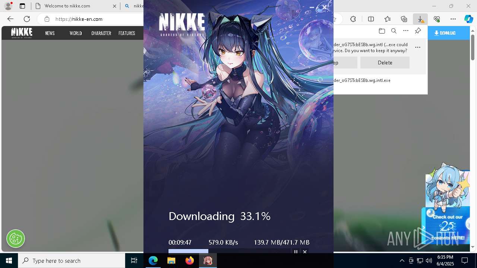Open Microsoft Edge from taskbar

click(153, 261)
